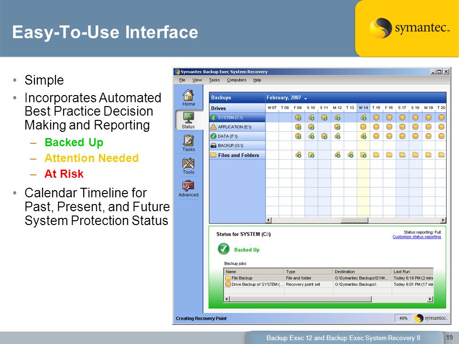Open the Tasks menu in the menu bar
The image size is (459, 344).
[214, 80]
